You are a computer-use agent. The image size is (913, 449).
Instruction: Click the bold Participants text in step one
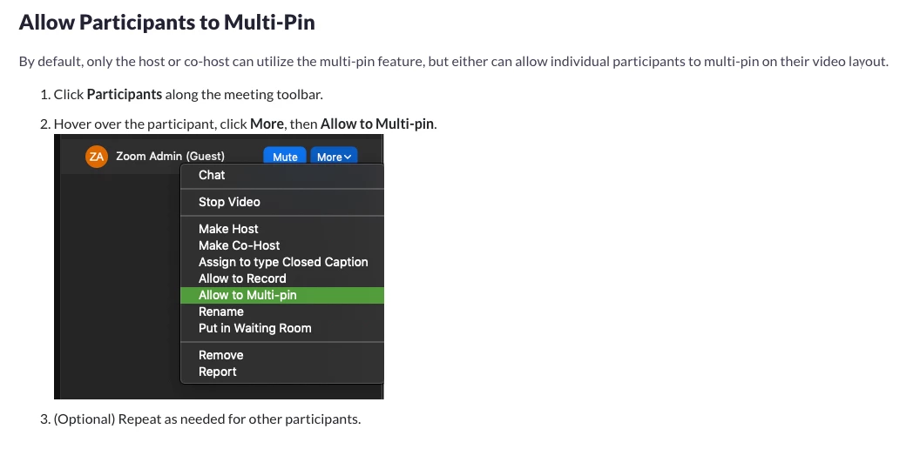click(124, 94)
